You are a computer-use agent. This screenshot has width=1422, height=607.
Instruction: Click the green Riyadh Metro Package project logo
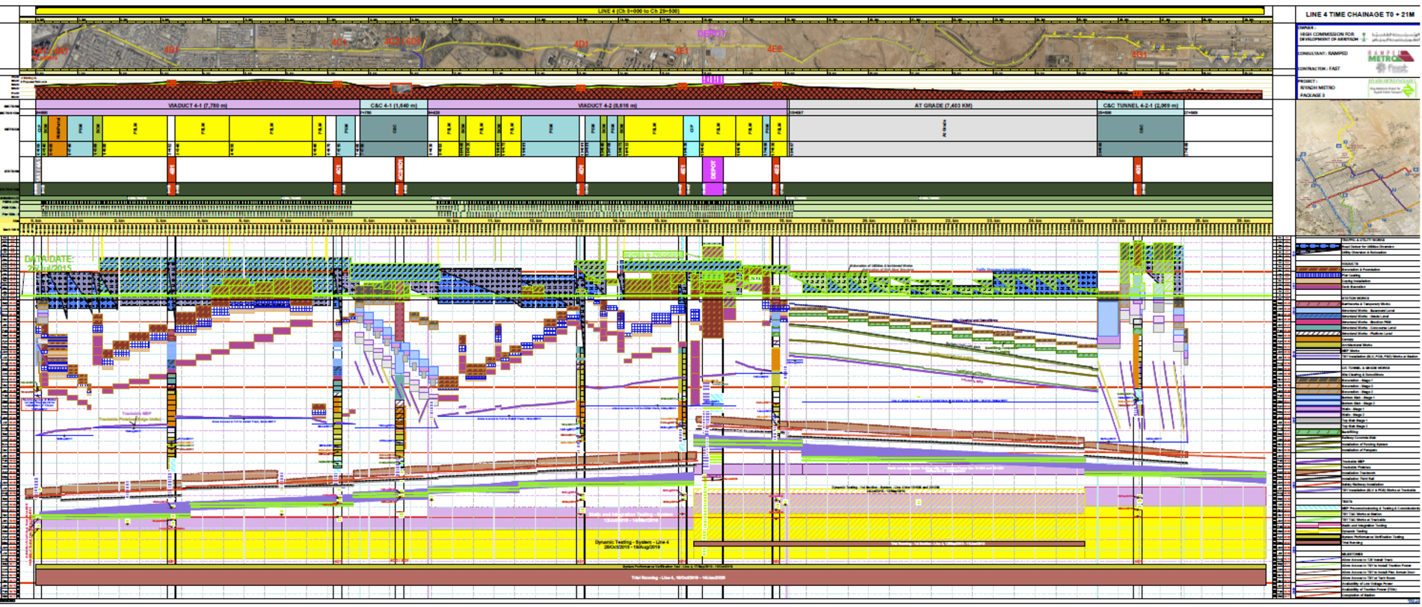coord(1392,88)
